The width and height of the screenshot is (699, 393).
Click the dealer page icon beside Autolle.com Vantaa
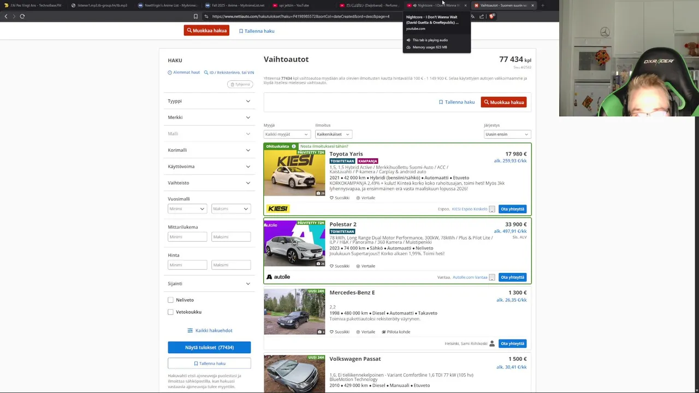pyautogui.click(x=492, y=277)
